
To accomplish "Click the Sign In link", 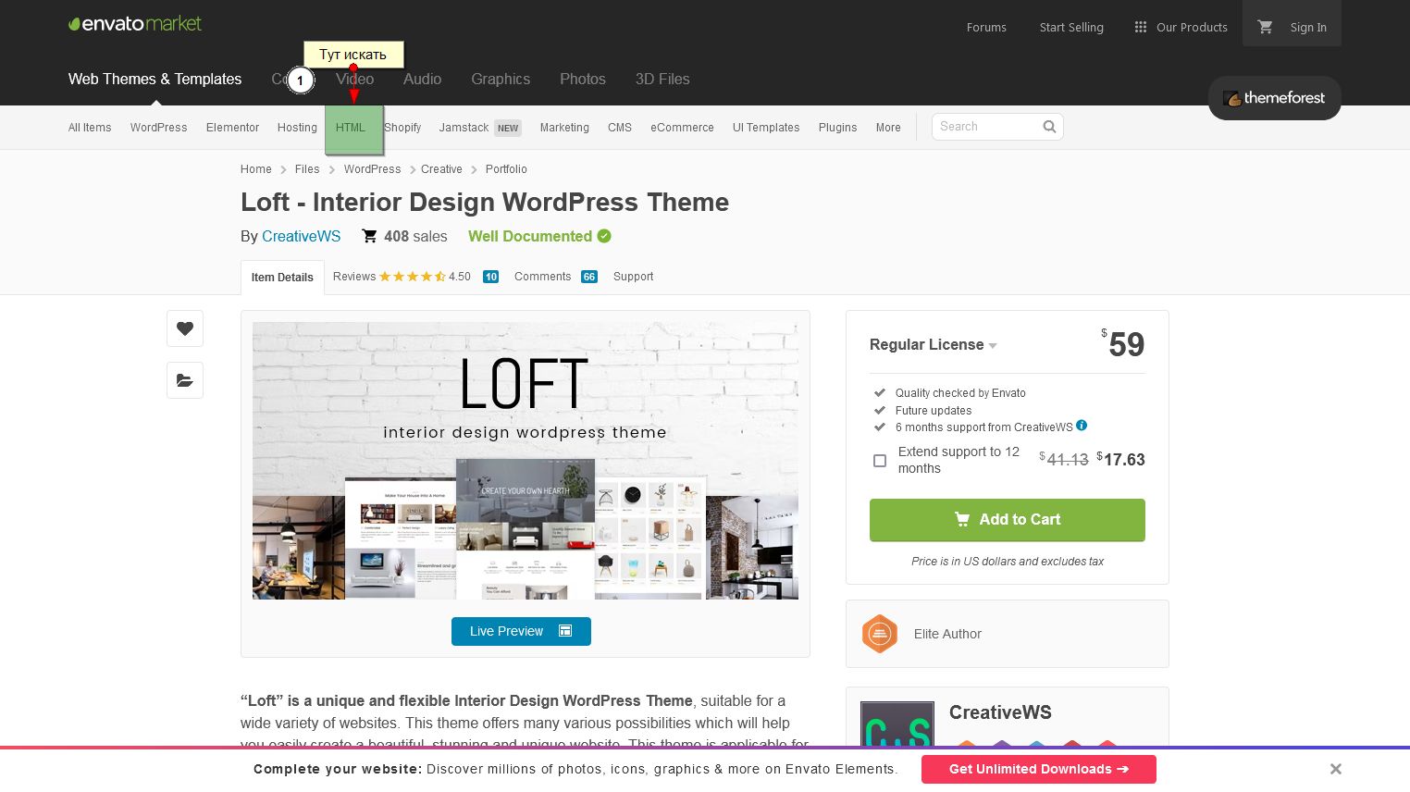I will tap(1308, 28).
